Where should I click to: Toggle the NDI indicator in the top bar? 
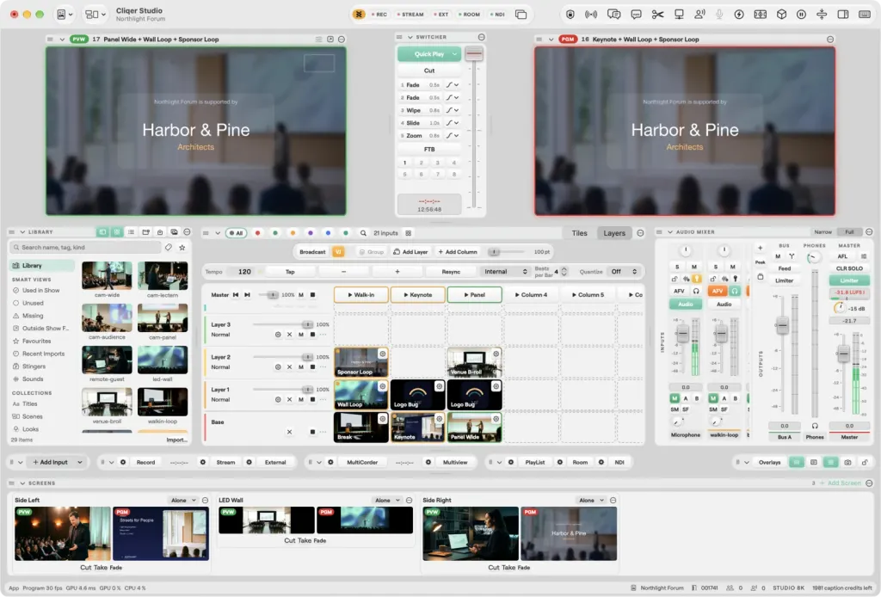point(497,15)
